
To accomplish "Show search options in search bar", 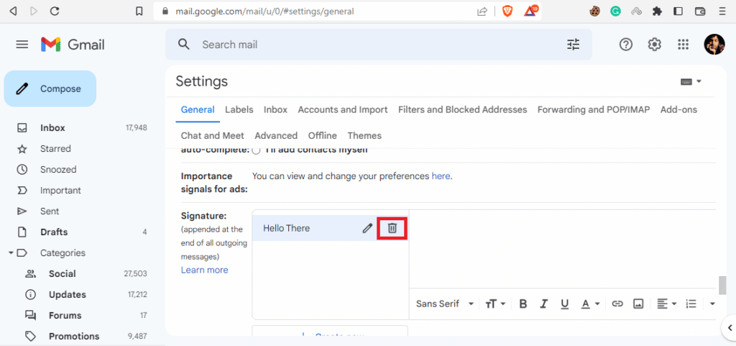I will pyautogui.click(x=573, y=45).
